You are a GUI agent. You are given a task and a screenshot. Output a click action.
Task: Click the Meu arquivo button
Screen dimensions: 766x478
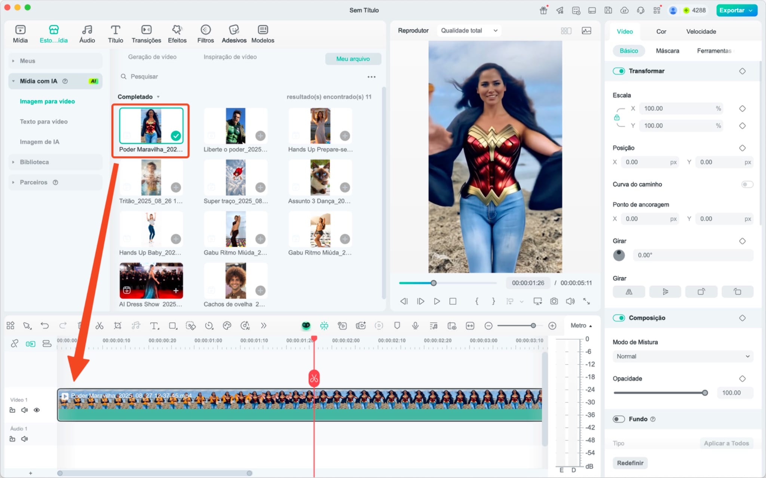[x=353, y=59]
